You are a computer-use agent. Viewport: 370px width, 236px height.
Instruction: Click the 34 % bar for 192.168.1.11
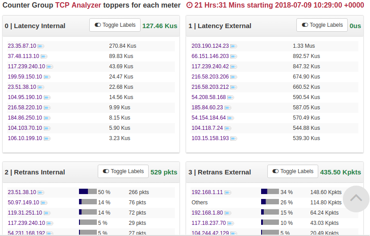click(270, 192)
